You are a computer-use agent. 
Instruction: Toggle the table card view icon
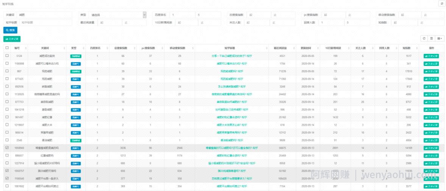432,38
